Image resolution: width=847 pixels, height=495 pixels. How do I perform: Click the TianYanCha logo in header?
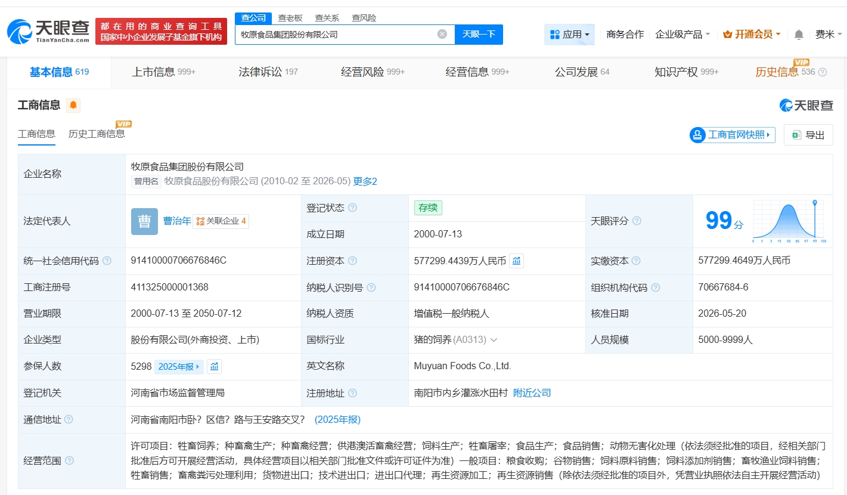(48, 31)
